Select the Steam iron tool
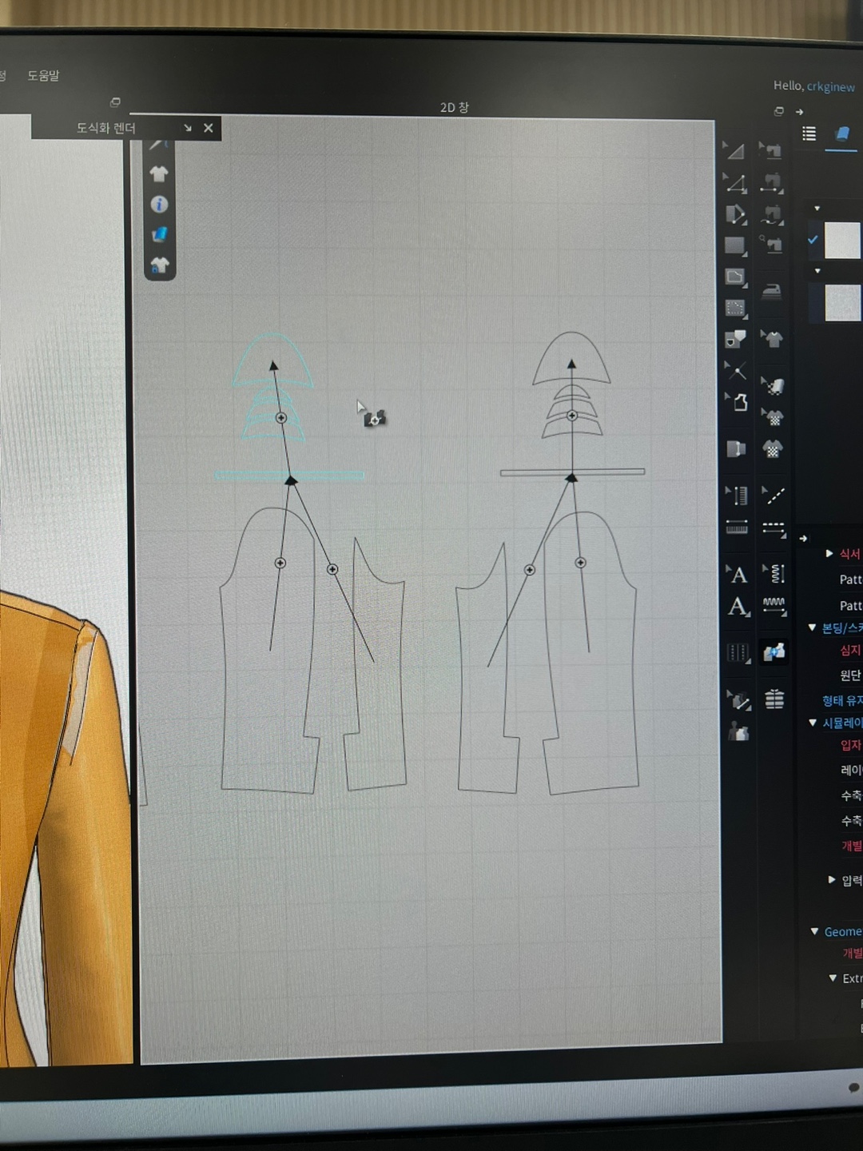Image resolution: width=863 pixels, height=1151 pixels. tap(771, 292)
